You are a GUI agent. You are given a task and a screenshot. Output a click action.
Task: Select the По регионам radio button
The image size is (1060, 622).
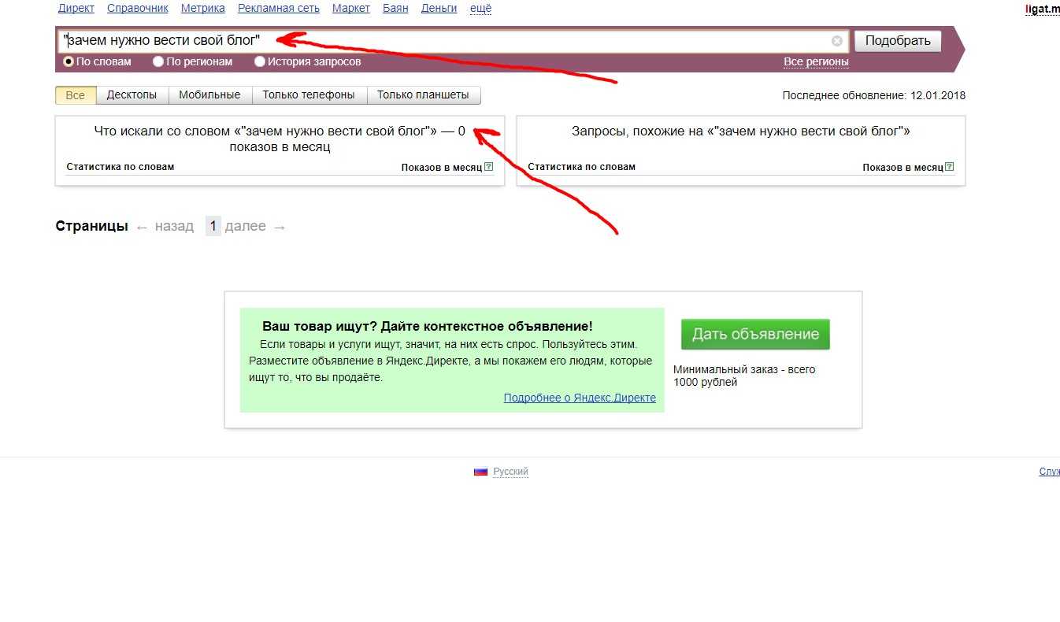158,61
